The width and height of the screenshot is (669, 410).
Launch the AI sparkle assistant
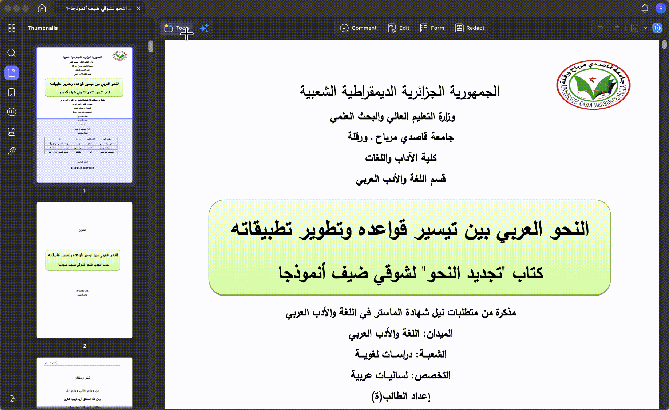[204, 28]
